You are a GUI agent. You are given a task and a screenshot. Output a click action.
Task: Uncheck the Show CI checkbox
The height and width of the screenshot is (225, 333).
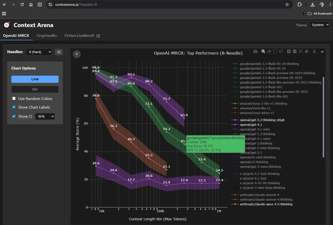click(14, 116)
